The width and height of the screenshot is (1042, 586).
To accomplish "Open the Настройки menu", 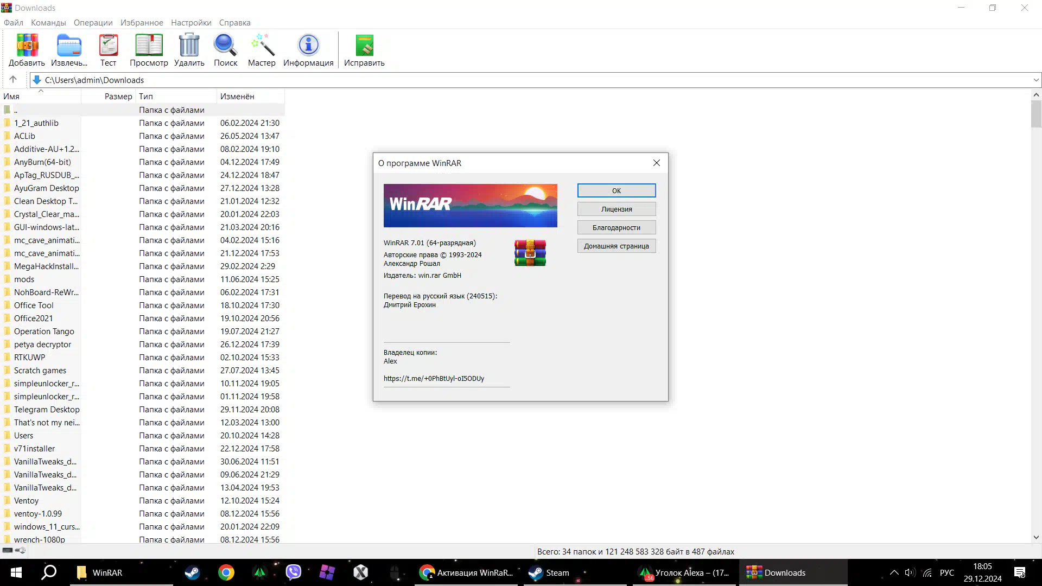I will click(191, 22).
